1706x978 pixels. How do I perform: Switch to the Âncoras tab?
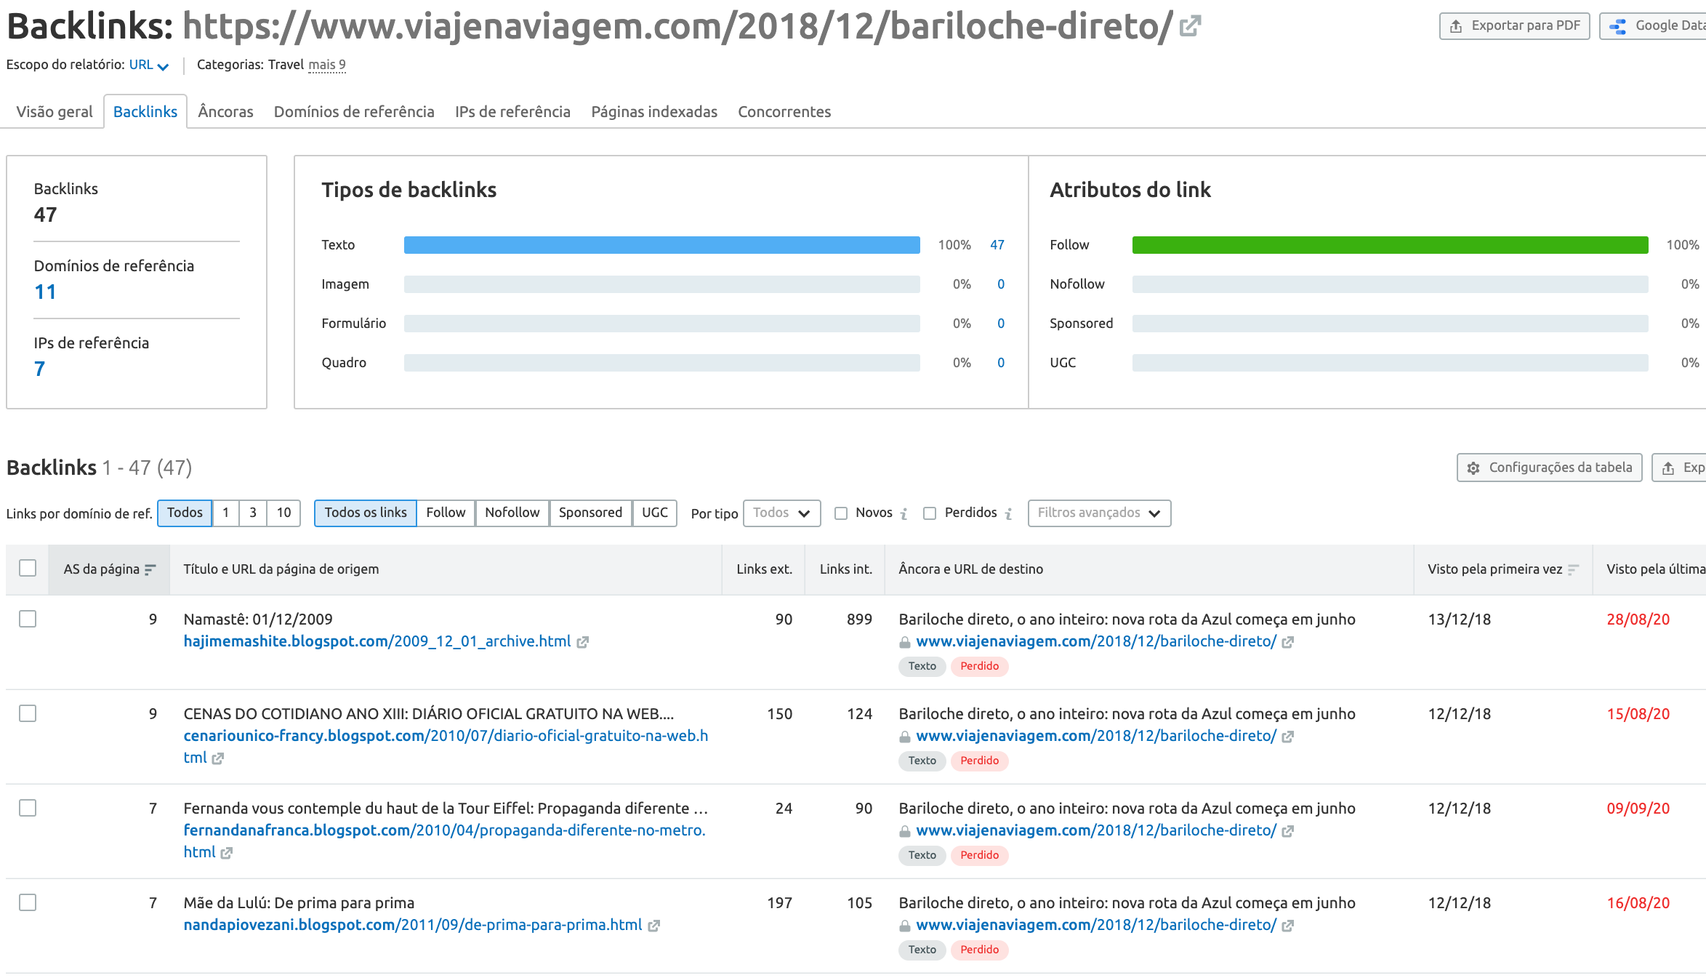pyautogui.click(x=225, y=112)
